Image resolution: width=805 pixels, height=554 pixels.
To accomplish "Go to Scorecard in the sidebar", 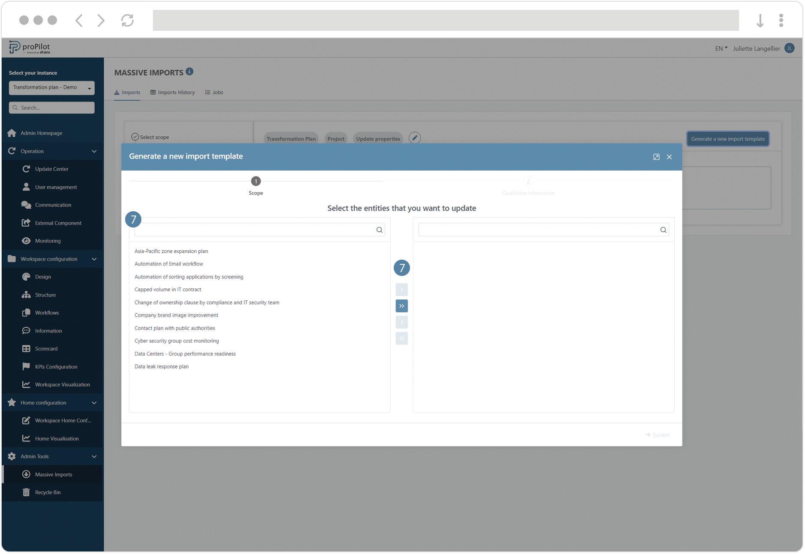I will 46,349.
